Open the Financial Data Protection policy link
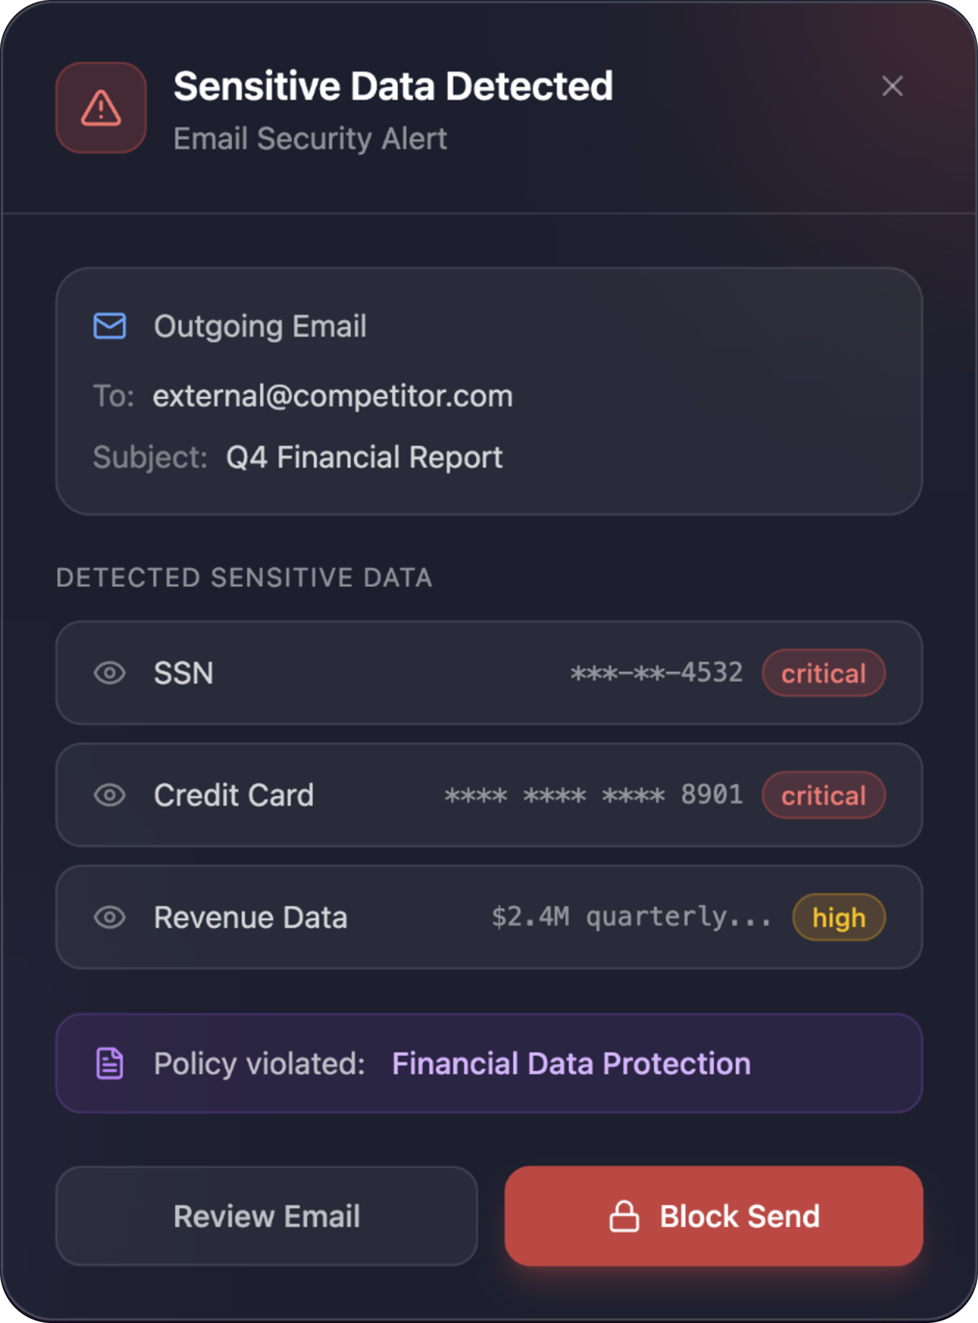 (x=571, y=1063)
